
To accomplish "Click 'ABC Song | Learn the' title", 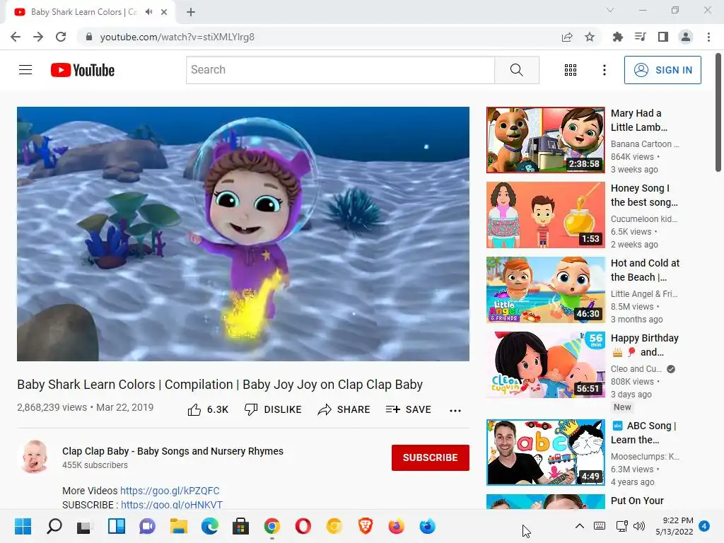I will click(643, 433).
